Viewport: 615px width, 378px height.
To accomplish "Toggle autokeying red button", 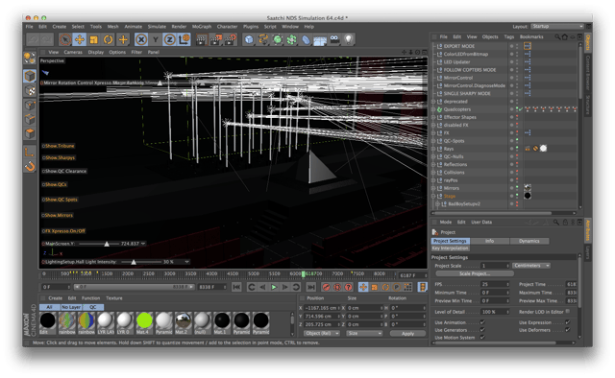I will (337, 287).
